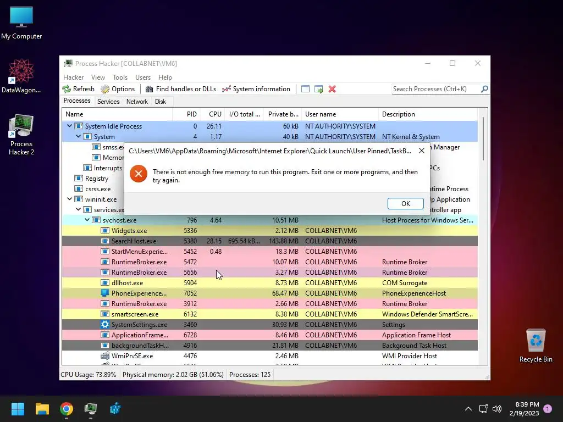The width and height of the screenshot is (563, 422).
Task: Select the dllhost.exe process row
Action: point(269,283)
